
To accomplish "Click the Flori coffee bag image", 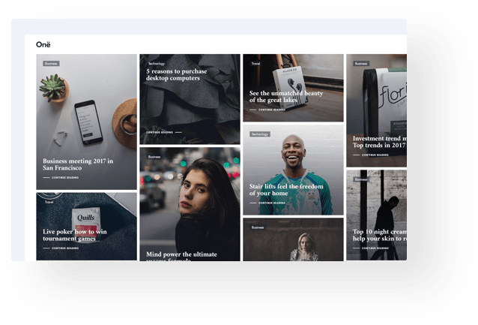I will pos(377,110).
